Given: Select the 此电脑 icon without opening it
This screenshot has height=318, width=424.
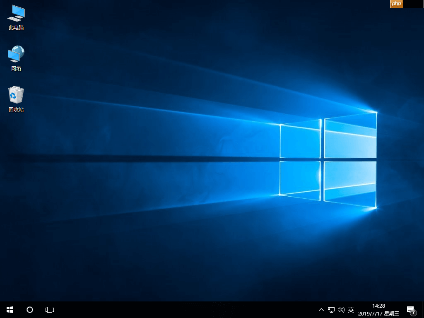Looking at the screenshot, I should coord(16,17).
